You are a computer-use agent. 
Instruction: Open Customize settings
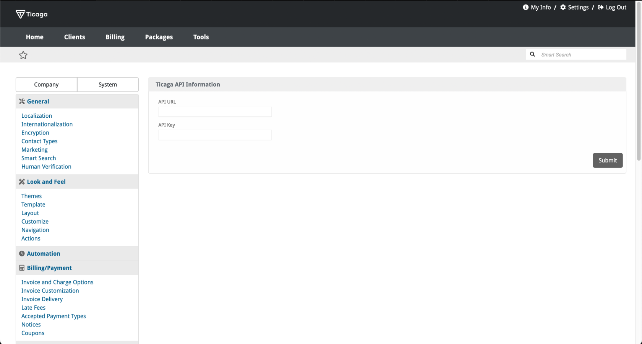coord(35,221)
